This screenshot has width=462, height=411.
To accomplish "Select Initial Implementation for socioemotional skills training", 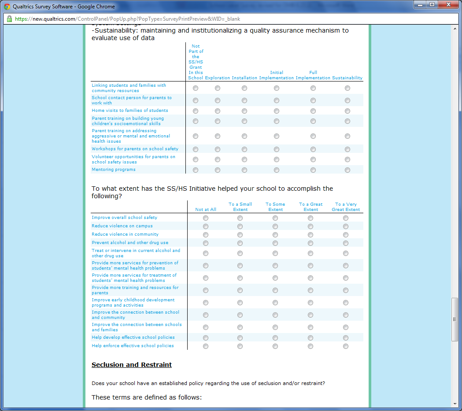I will (277, 121).
